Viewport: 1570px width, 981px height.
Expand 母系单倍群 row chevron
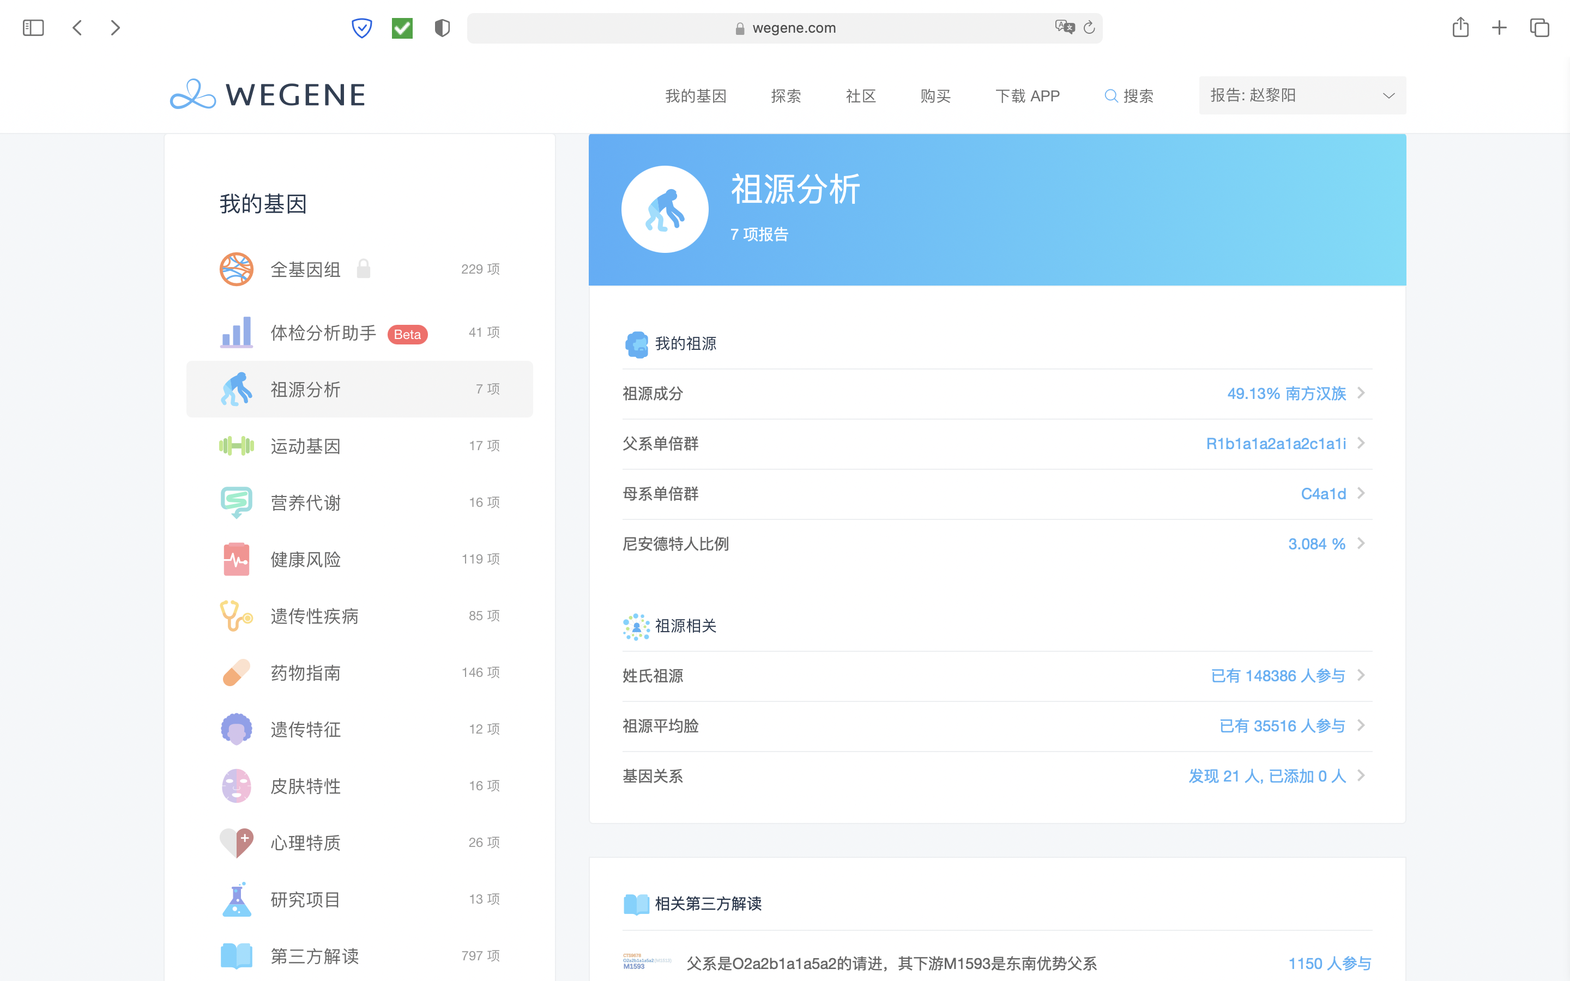pyautogui.click(x=1361, y=494)
